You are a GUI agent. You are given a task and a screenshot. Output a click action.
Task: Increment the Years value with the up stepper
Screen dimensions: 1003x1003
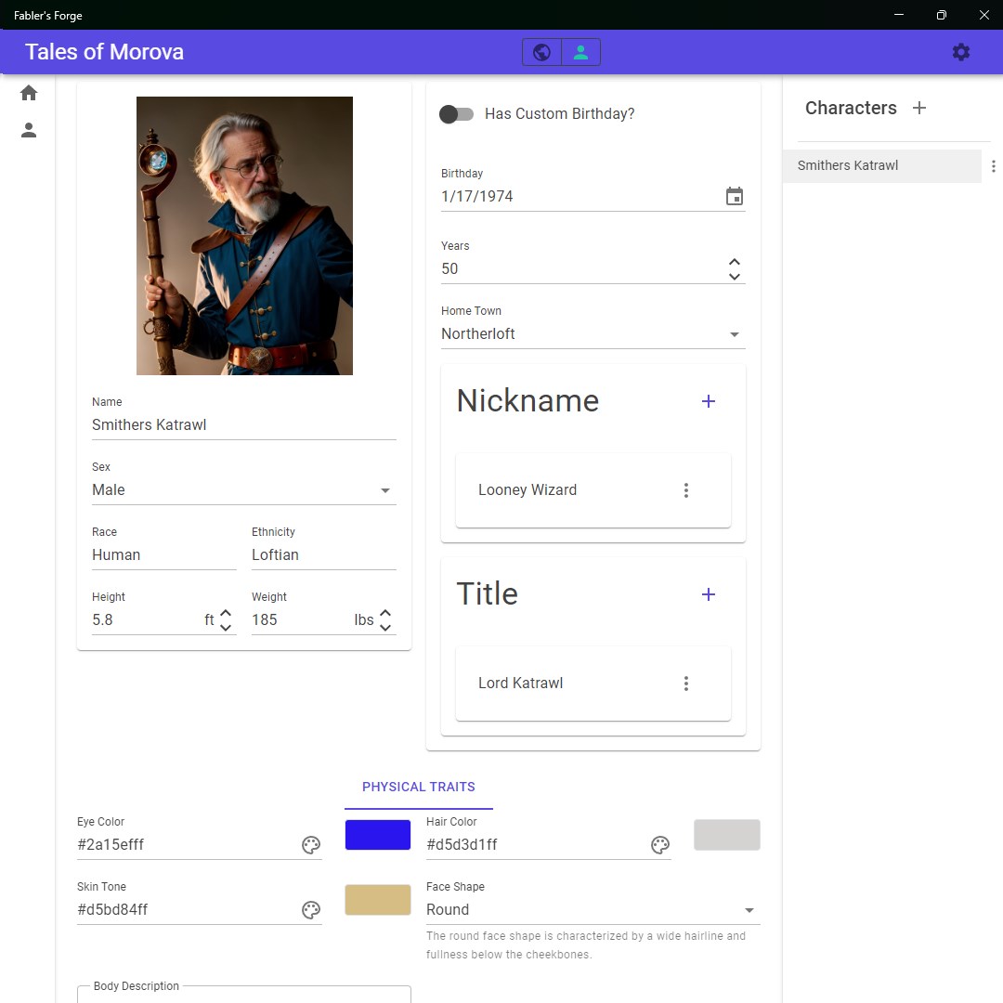(x=735, y=261)
